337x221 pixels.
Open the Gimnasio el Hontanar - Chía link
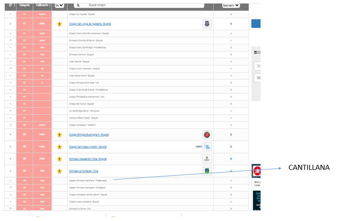[x=84, y=171]
